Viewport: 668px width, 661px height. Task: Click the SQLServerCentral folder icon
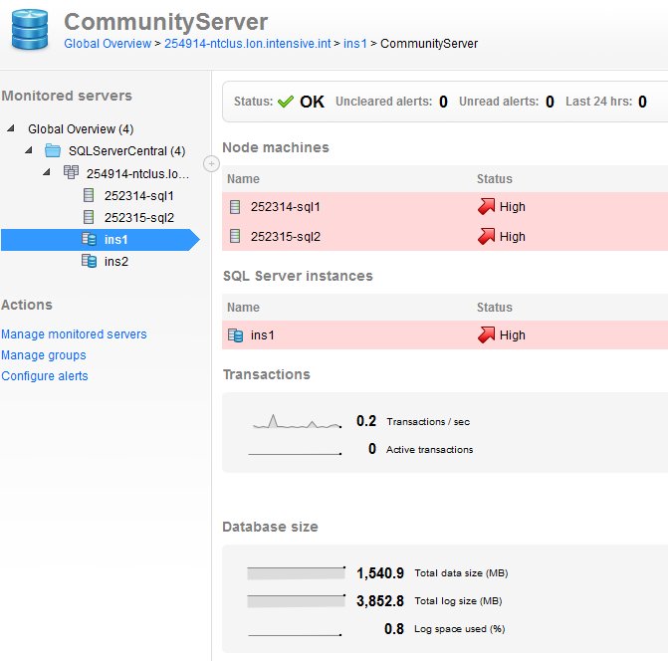(x=53, y=151)
